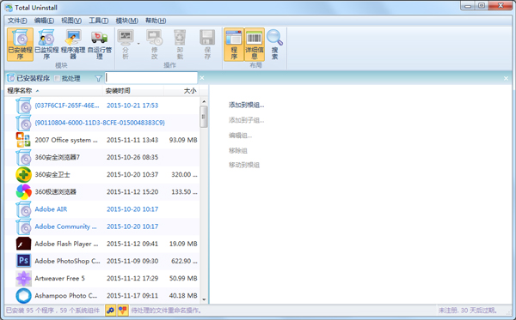This screenshot has height=320, width=516.
Task: Click 添加到子组... option
Action: [x=247, y=120]
